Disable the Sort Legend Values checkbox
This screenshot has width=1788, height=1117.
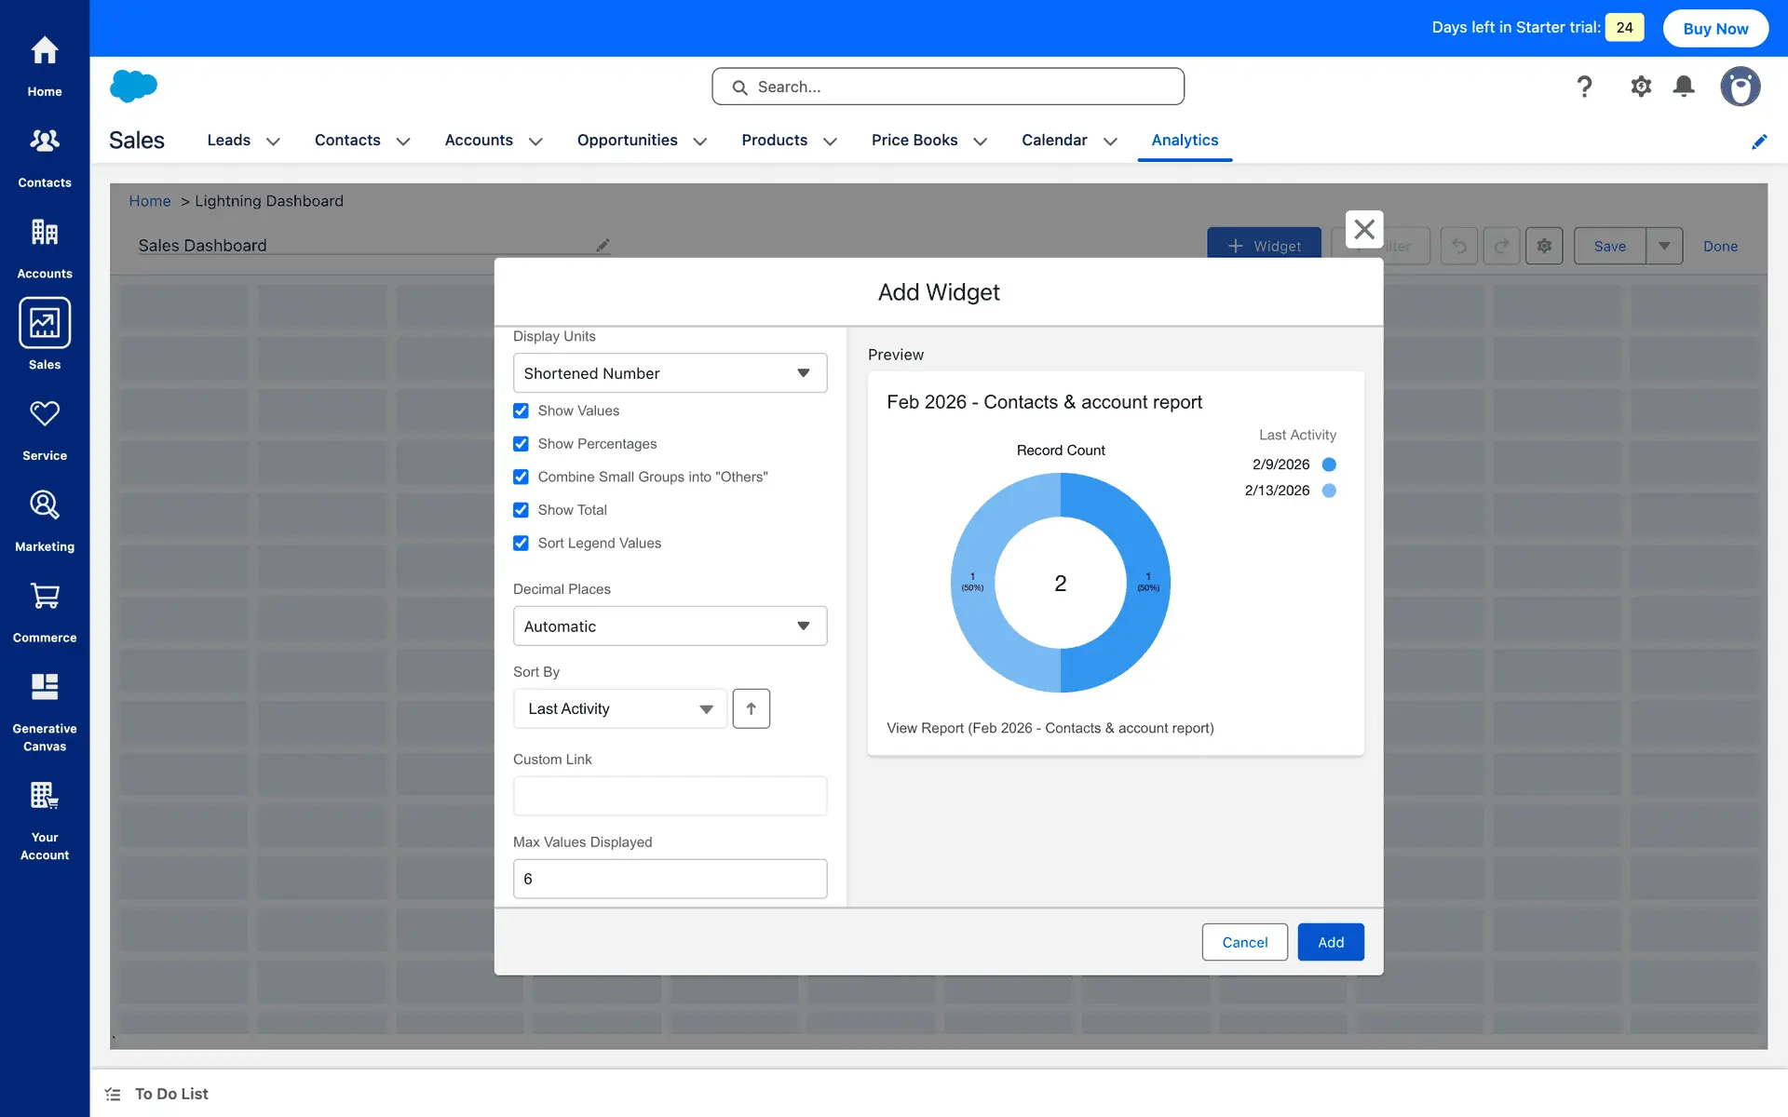521,543
